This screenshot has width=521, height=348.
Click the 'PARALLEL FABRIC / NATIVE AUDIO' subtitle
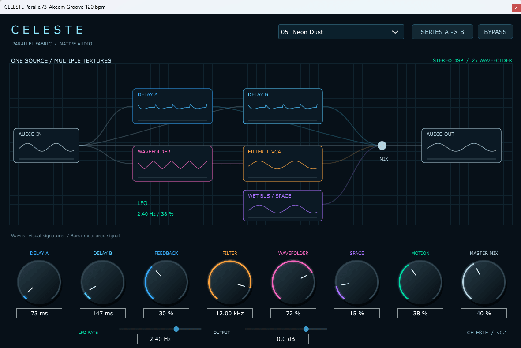(x=52, y=44)
